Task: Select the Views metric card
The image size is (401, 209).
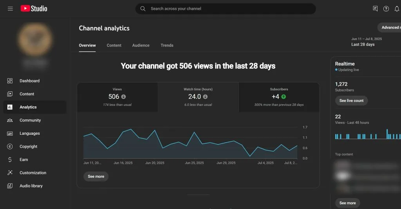Action: [x=117, y=97]
